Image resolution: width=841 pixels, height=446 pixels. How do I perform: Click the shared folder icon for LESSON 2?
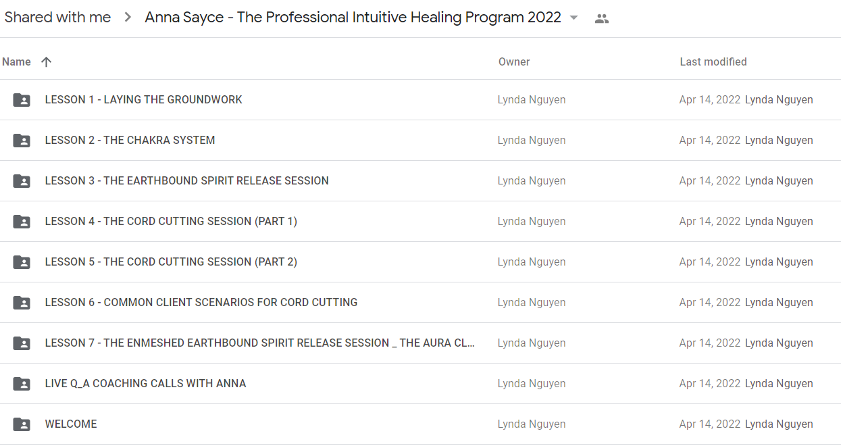22,141
